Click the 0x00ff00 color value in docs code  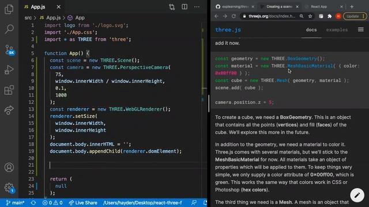click(x=226, y=73)
